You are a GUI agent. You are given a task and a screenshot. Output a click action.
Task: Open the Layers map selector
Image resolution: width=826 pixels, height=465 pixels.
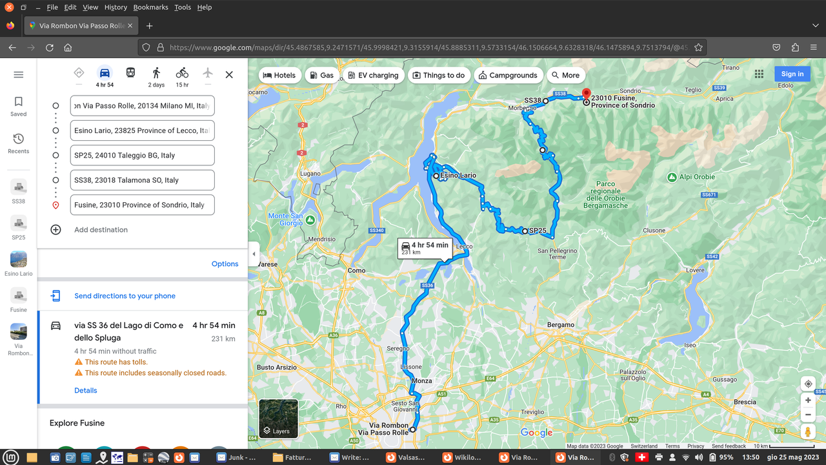click(x=279, y=418)
